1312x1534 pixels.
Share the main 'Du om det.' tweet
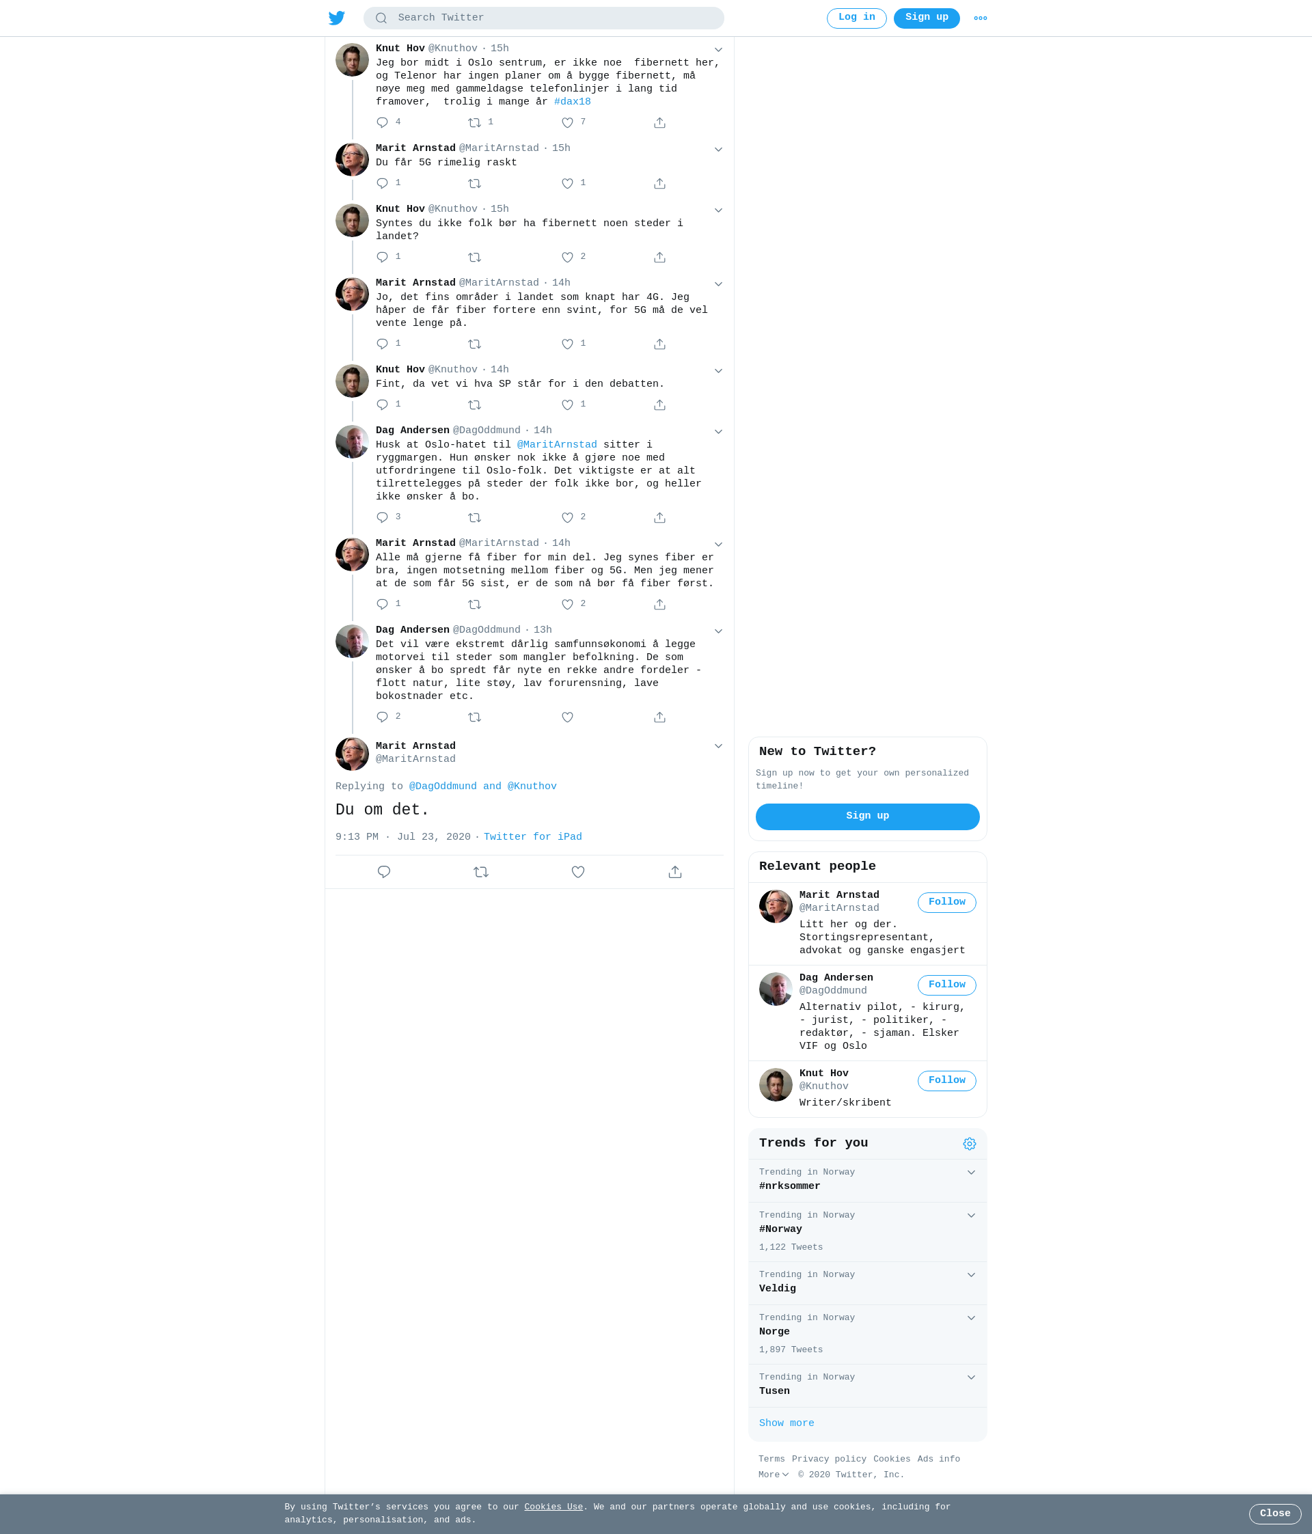[674, 872]
